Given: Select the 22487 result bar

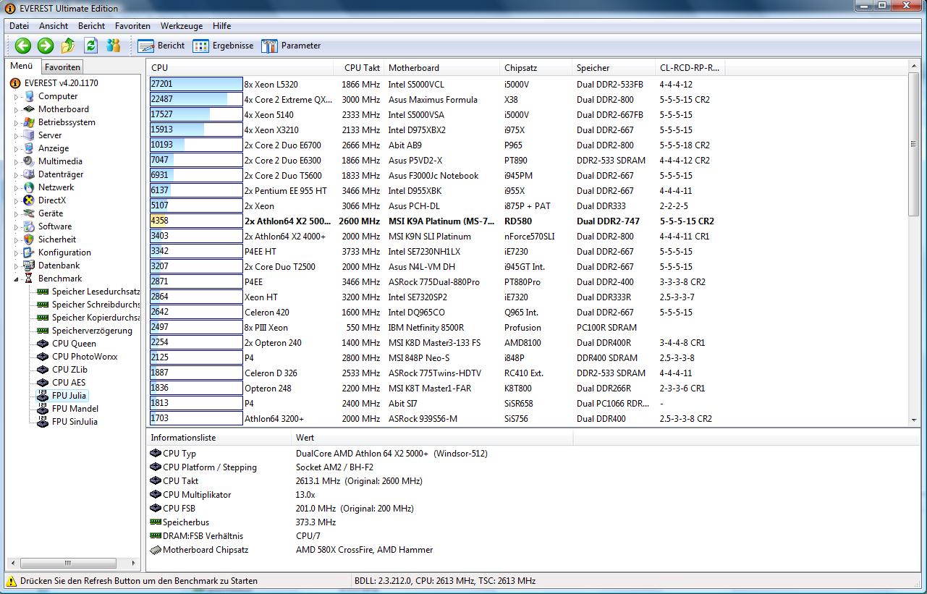Looking at the screenshot, I should click(x=196, y=99).
